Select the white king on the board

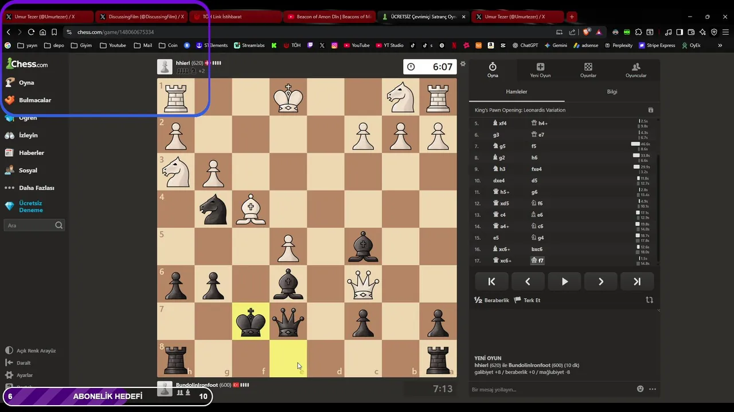(288, 97)
